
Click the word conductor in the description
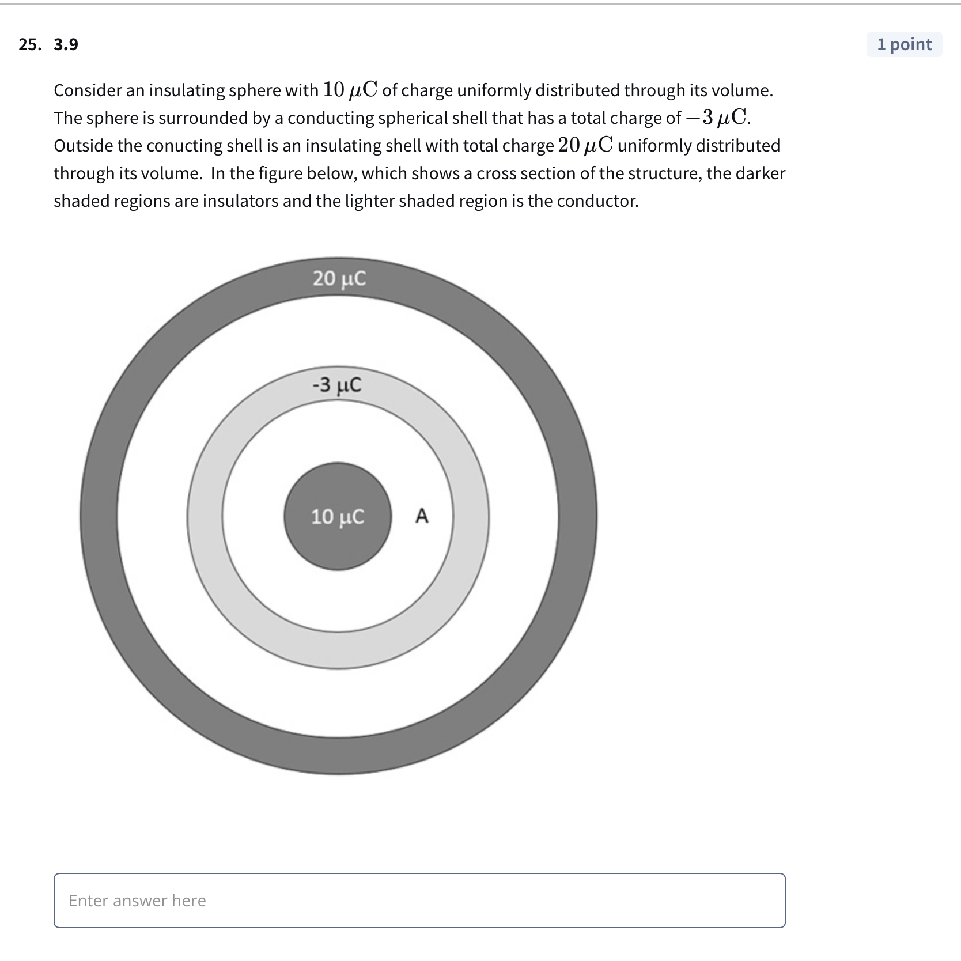coord(596,200)
